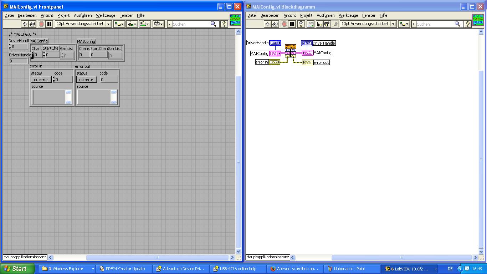Click error in source scrollbar
Viewport: 487px width, 274px height.
click(x=68, y=97)
